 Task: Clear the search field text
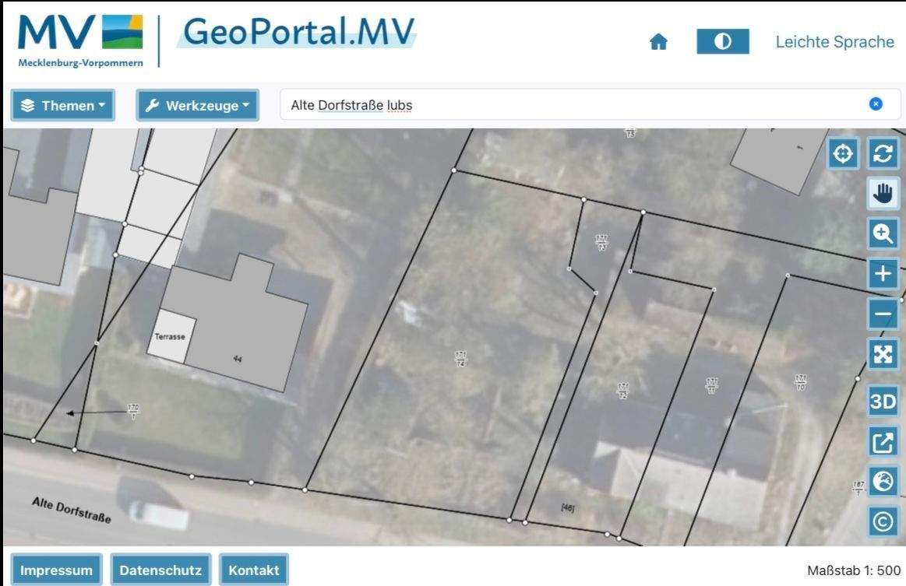point(876,104)
